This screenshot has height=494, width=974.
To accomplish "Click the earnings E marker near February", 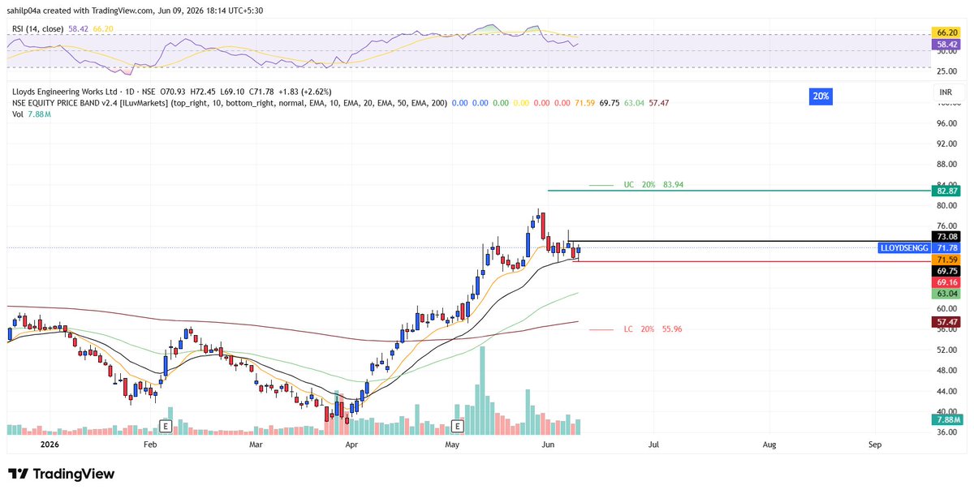I will 165,426.
